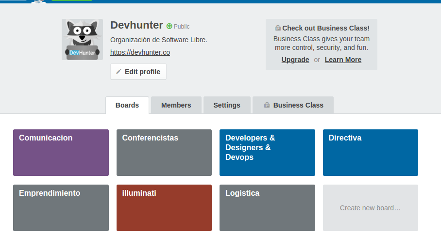Open the Conferencistas board

click(164, 153)
